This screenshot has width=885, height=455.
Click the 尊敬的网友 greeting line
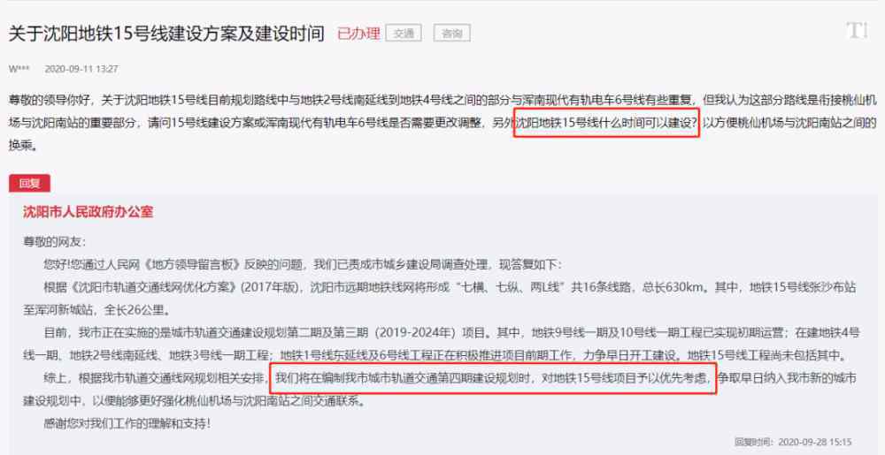tap(54, 242)
